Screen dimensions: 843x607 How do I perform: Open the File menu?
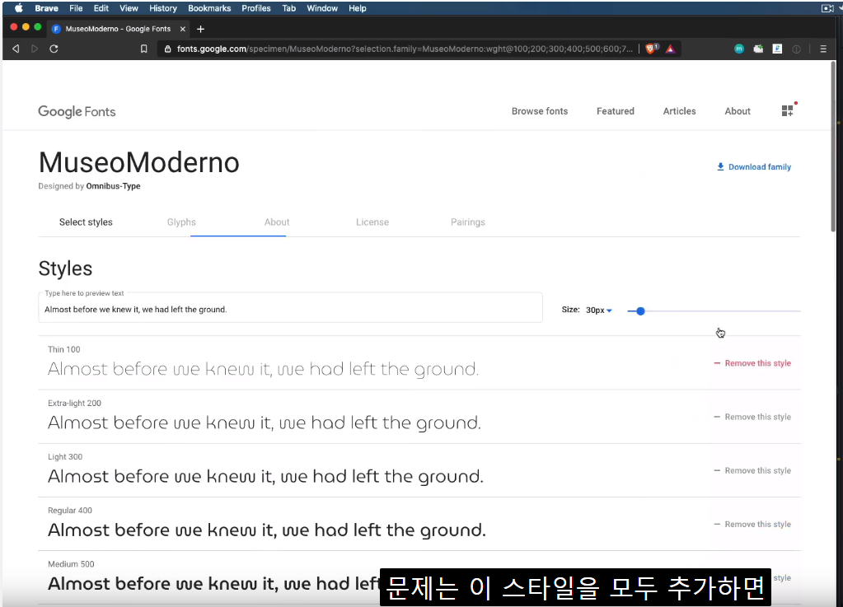[x=76, y=8]
